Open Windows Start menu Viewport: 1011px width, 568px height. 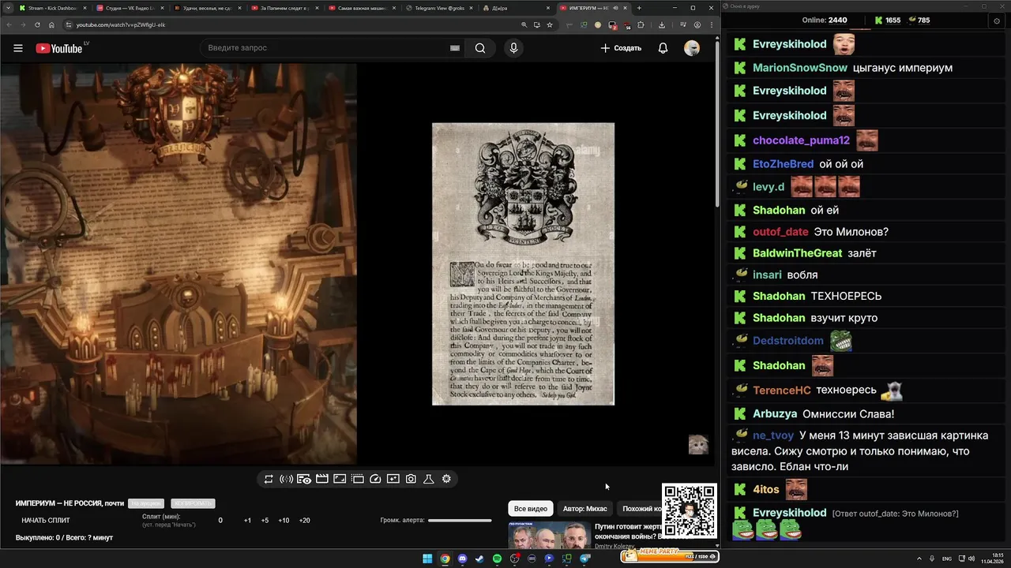pos(427,559)
